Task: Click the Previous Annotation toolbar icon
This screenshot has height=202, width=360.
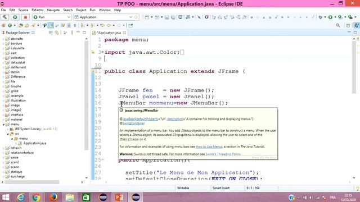Action: click(92, 25)
